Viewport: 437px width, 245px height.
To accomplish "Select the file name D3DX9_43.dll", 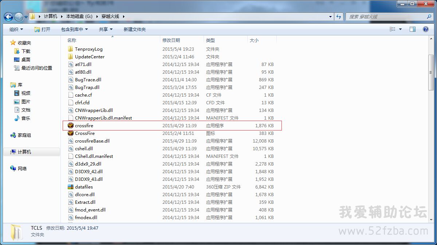I will point(89,179).
